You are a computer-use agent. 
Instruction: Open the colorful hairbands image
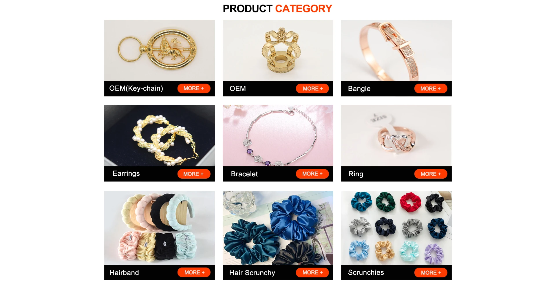pos(160,228)
